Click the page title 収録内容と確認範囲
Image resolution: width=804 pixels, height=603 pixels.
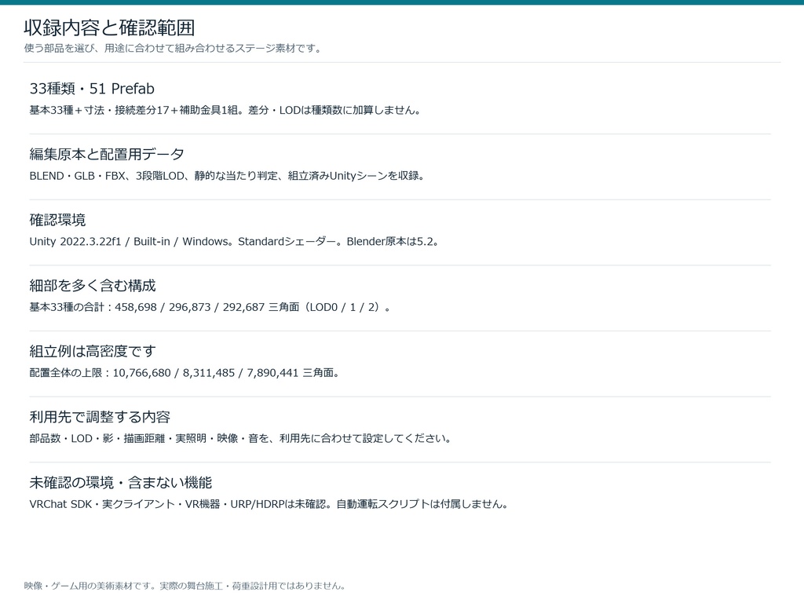pos(109,27)
